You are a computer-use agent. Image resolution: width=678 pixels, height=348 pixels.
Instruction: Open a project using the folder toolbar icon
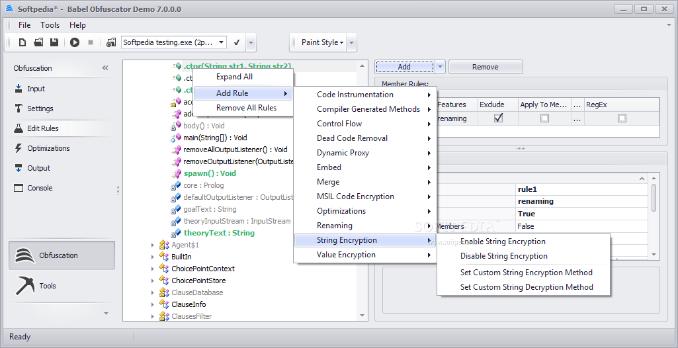[38, 42]
